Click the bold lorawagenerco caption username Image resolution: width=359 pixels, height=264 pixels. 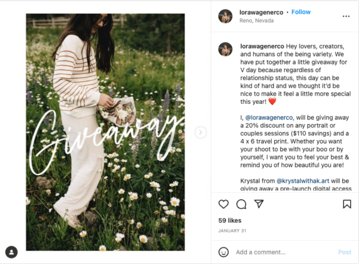click(262, 46)
